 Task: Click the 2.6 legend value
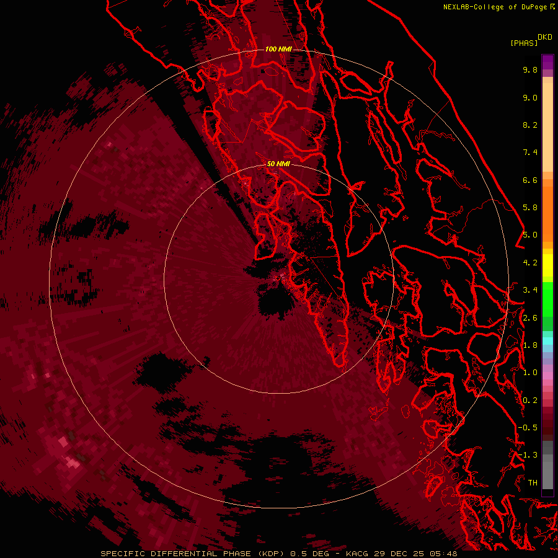point(530,317)
